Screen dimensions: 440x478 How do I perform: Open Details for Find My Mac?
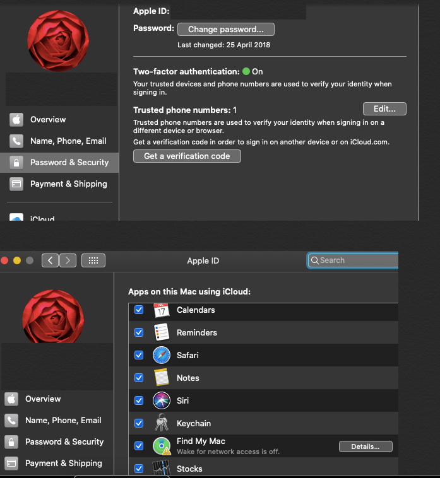[366, 446]
